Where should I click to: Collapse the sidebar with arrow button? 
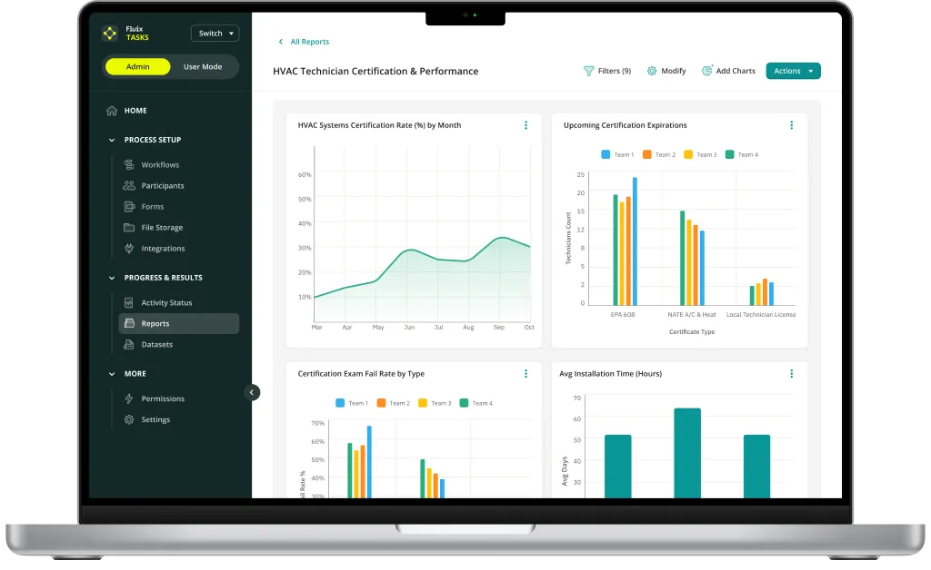[252, 392]
